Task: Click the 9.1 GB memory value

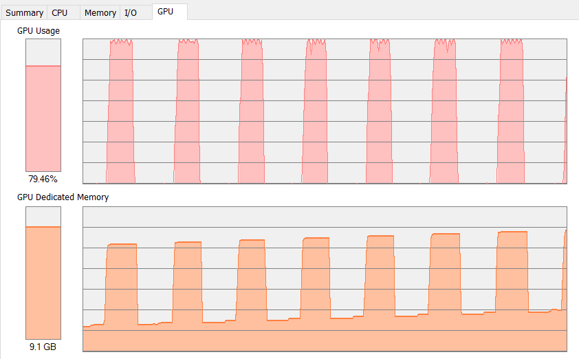Action: pyautogui.click(x=43, y=347)
